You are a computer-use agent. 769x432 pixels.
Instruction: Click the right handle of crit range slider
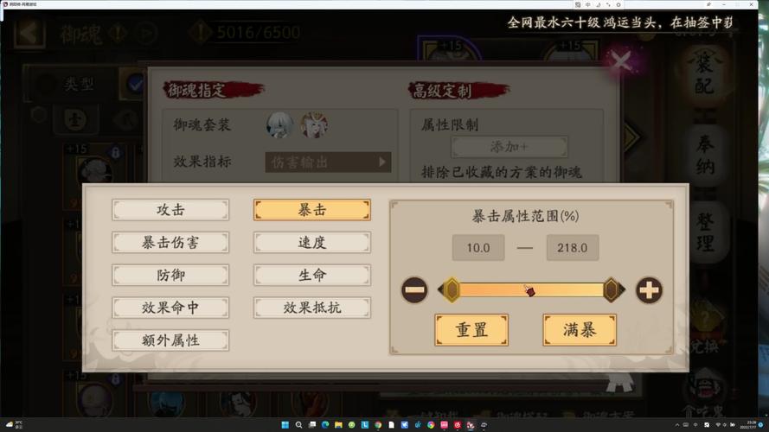click(x=612, y=290)
